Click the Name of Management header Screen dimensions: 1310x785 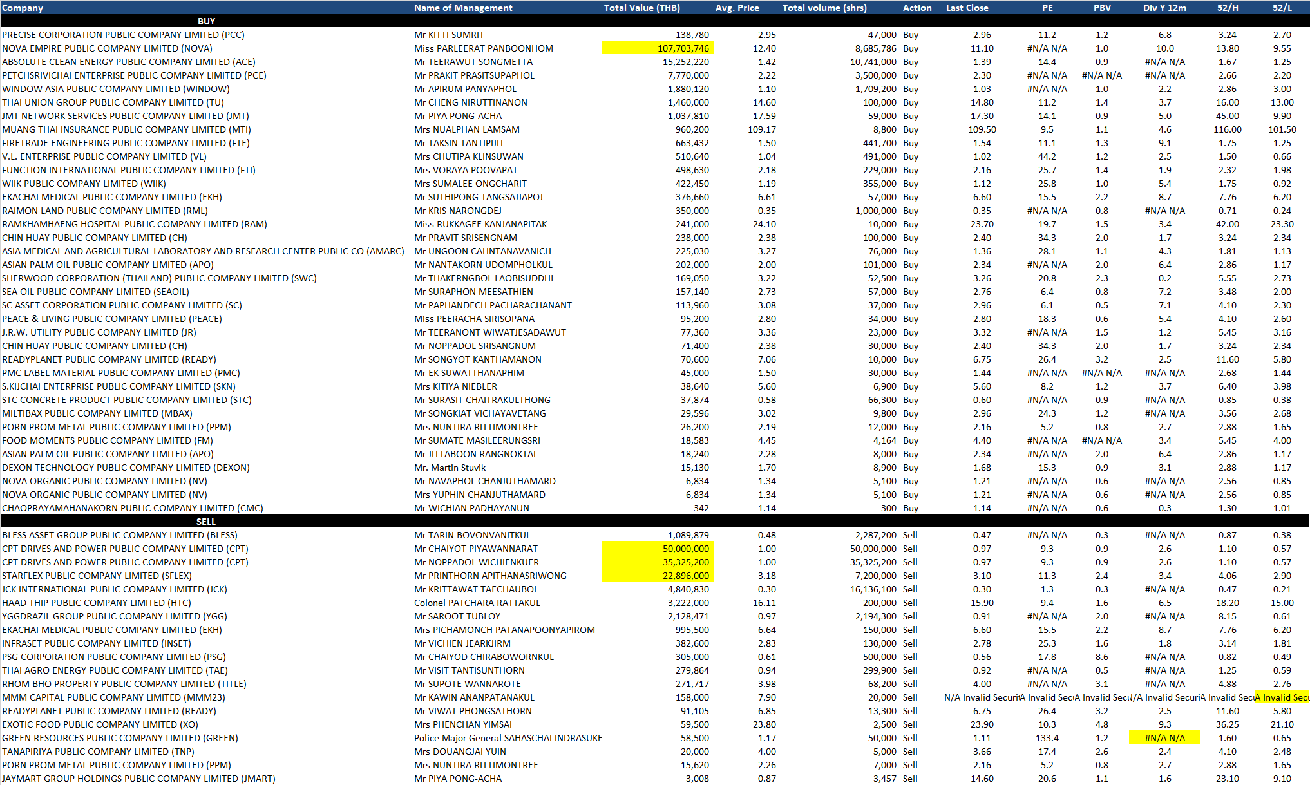click(463, 8)
